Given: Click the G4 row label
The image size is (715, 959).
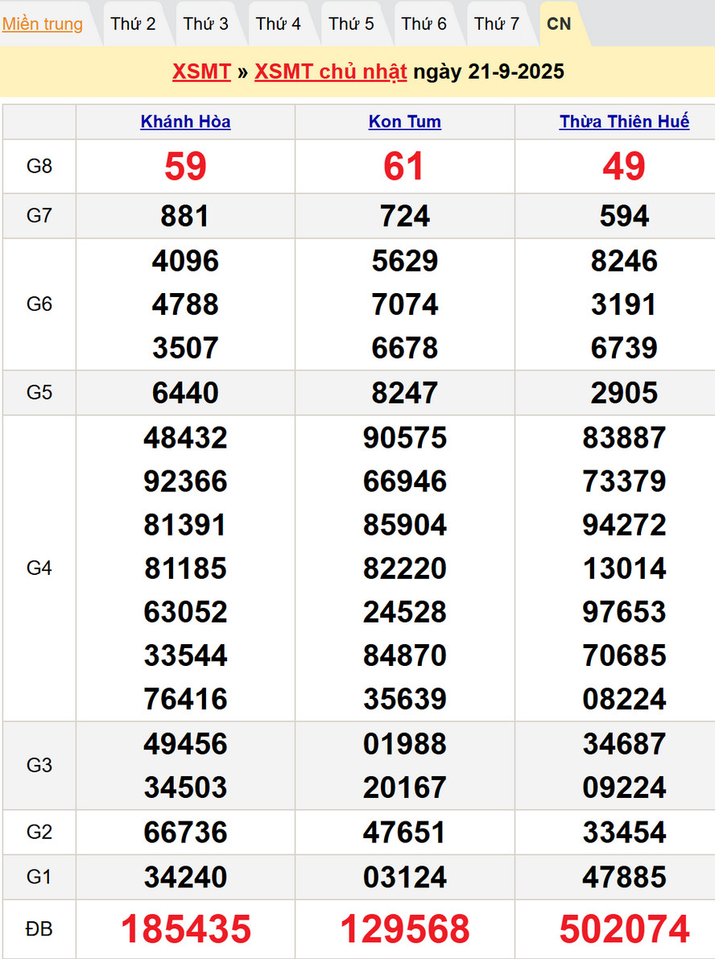Looking at the screenshot, I should 39,568.
